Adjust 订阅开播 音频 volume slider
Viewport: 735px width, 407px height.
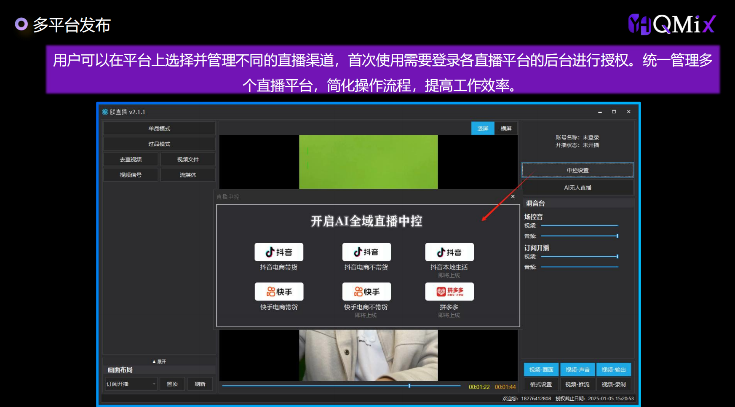[580, 267]
